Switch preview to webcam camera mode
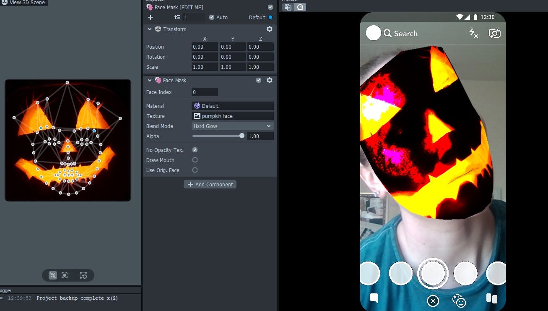 (300, 7)
